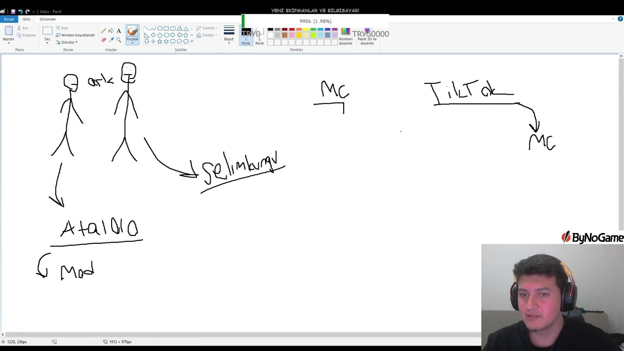The height and width of the screenshot is (351, 624).
Task: Click Renkleri düzenle button
Action: [346, 36]
